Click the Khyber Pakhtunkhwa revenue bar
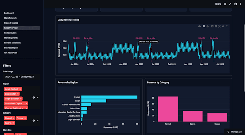 [86, 104]
